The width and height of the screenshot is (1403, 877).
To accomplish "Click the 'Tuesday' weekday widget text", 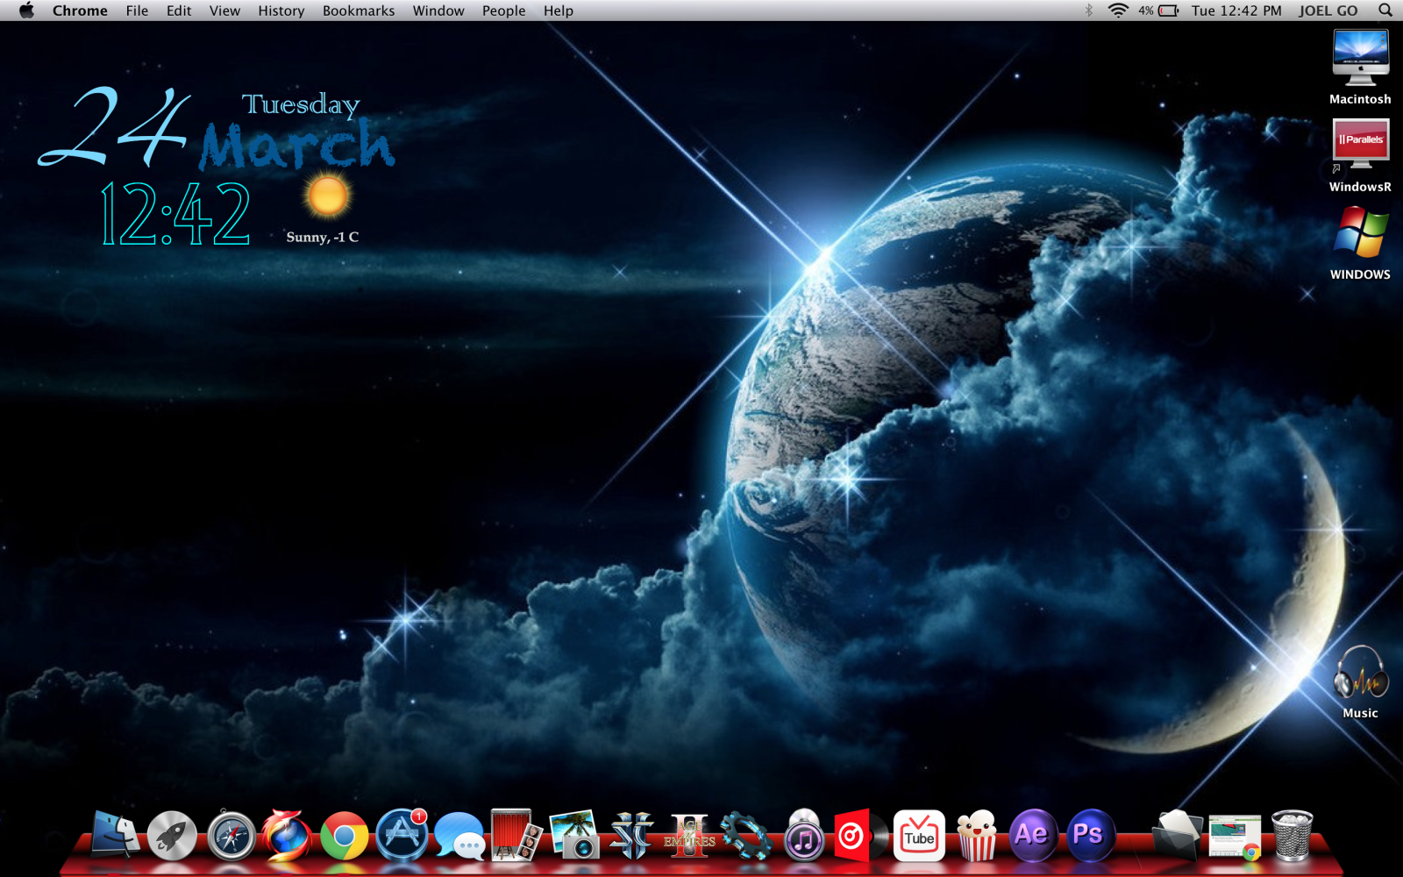I will pyautogui.click(x=301, y=105).
